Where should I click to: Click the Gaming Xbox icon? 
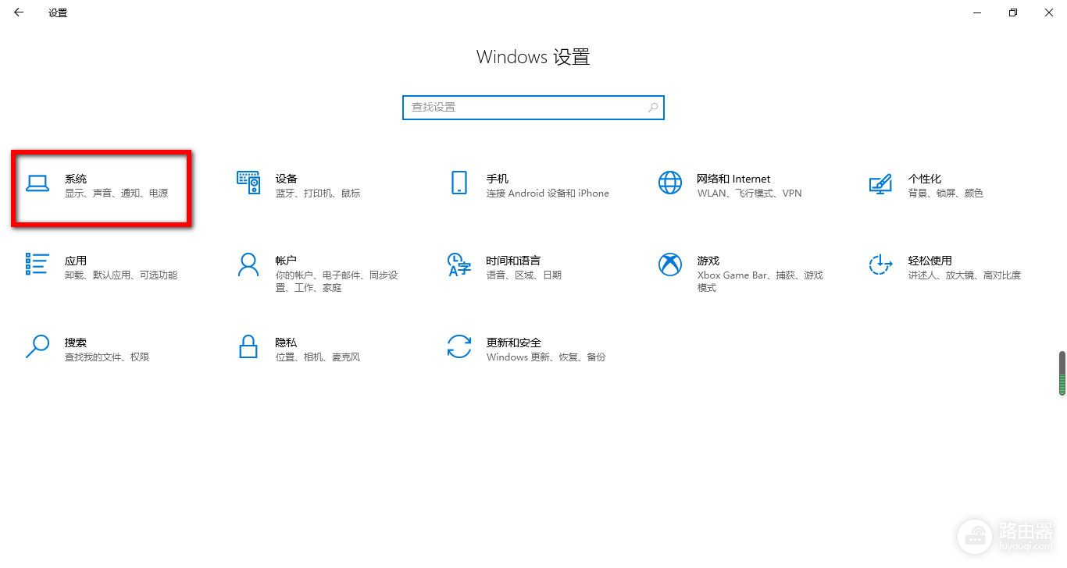tap(669, 264)
